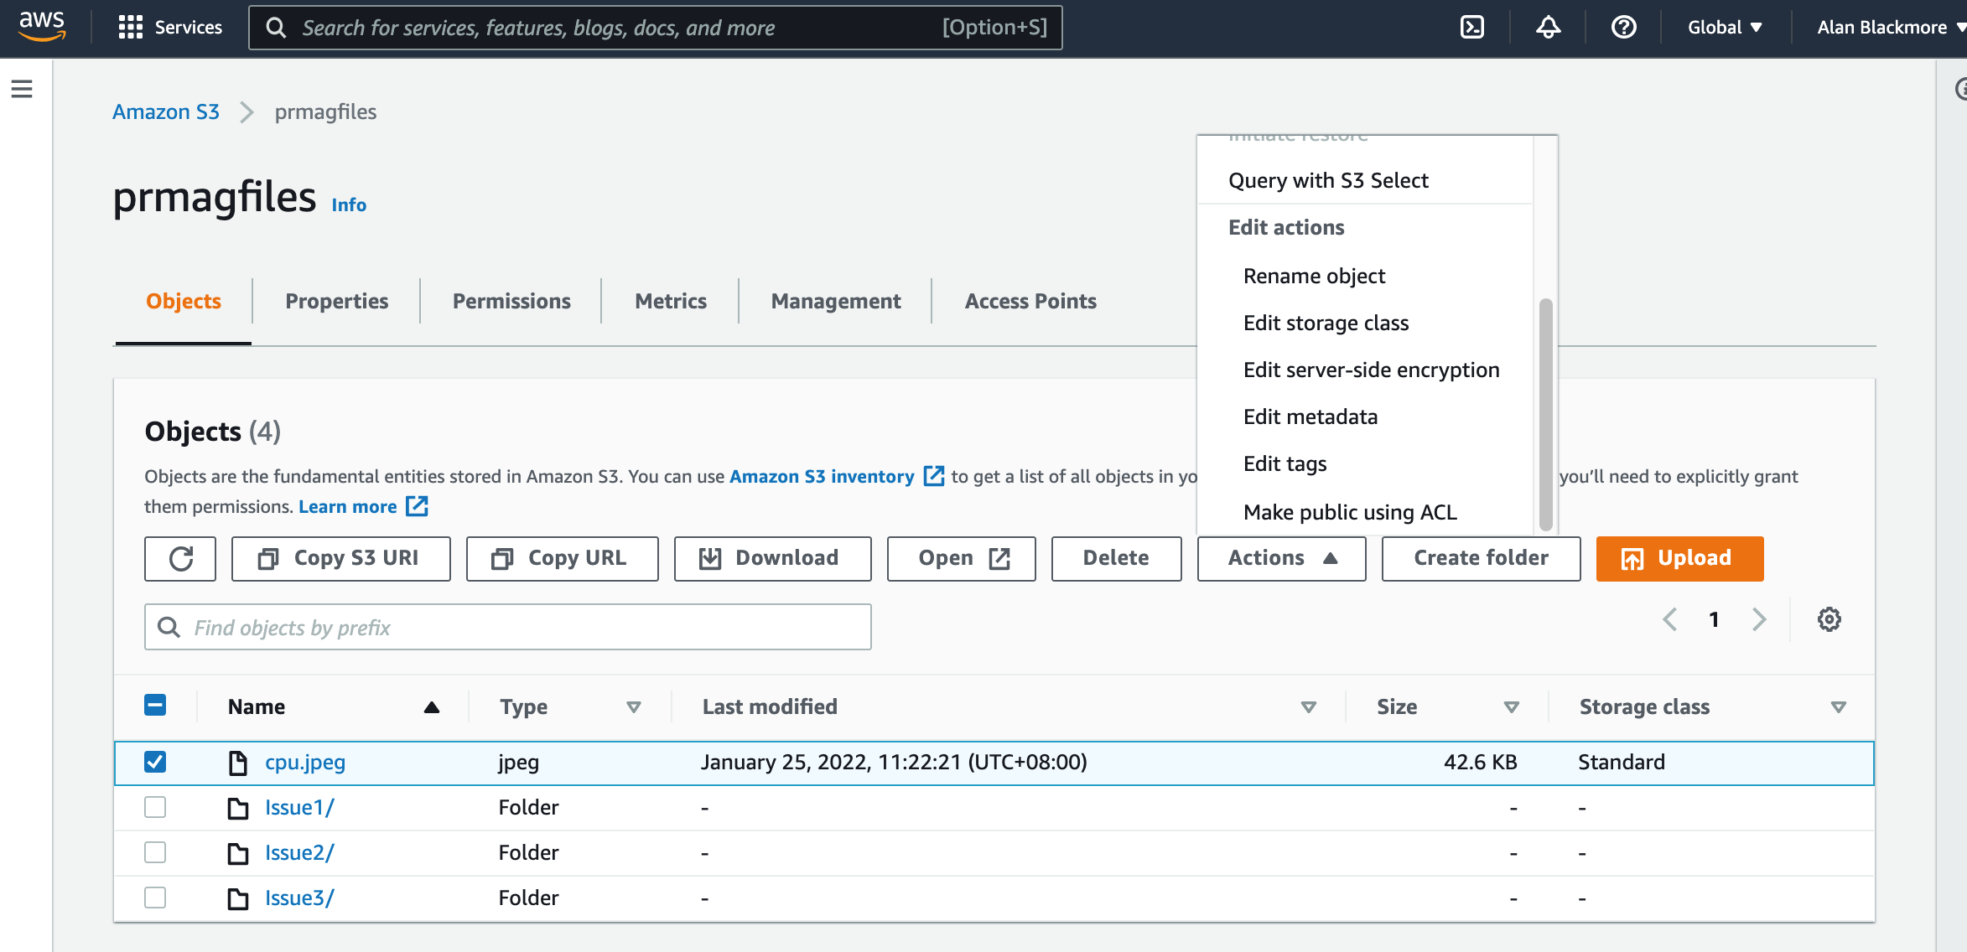1967x952 pixels.
Task: Uncheck the cpu.jpeg checkbox
Action: [154, 763]
